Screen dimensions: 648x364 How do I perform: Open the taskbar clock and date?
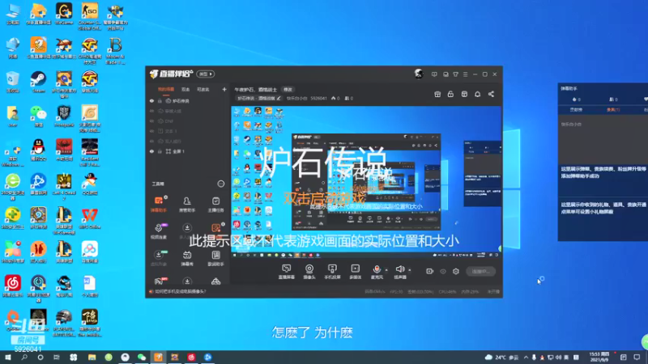(x=599, y=357)
